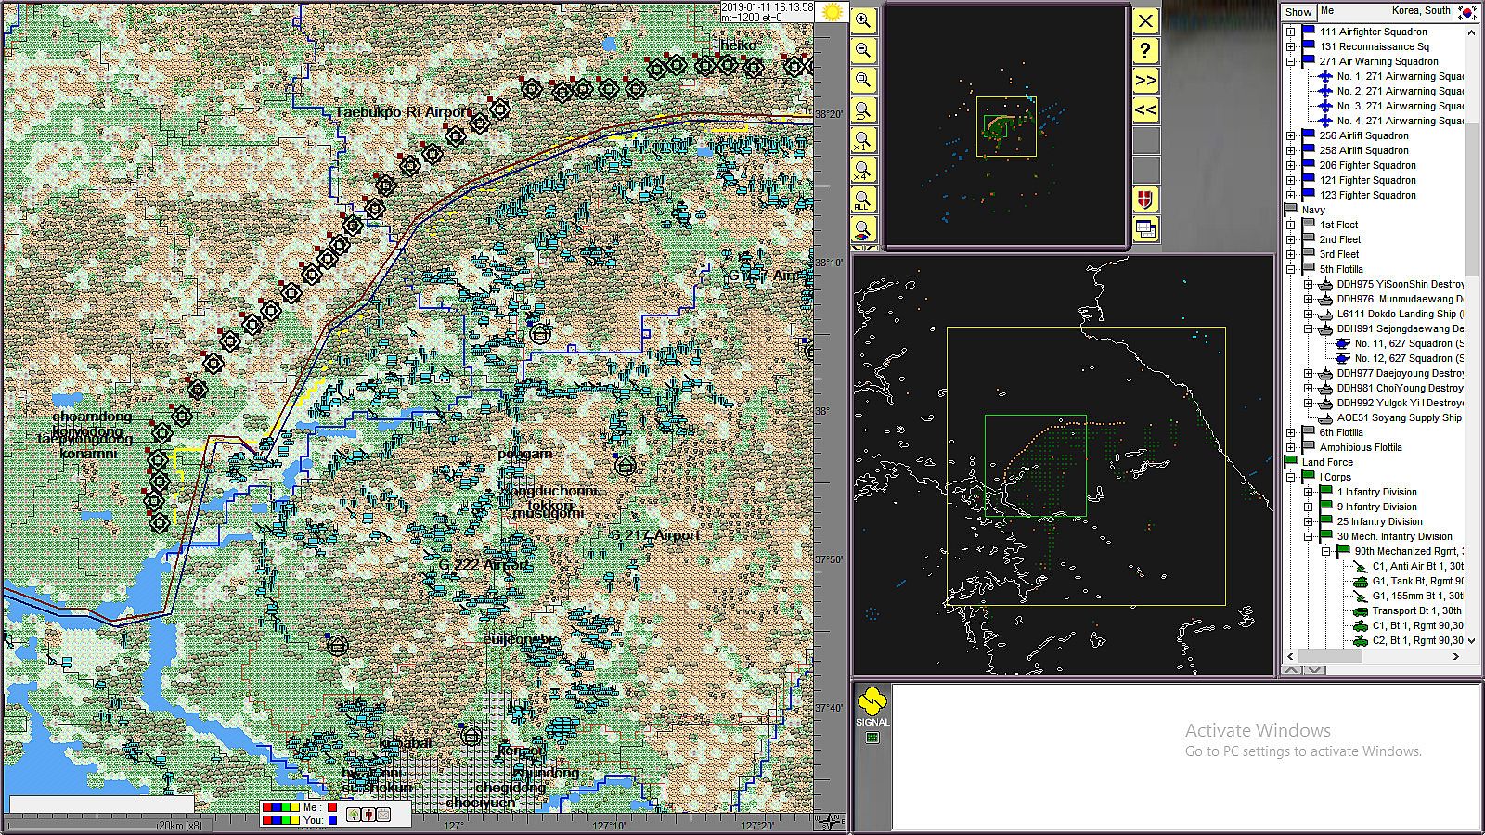Click the x4 zoom magnifier icon
This screenshot has height=835, width=1485.
click(863, 170)
